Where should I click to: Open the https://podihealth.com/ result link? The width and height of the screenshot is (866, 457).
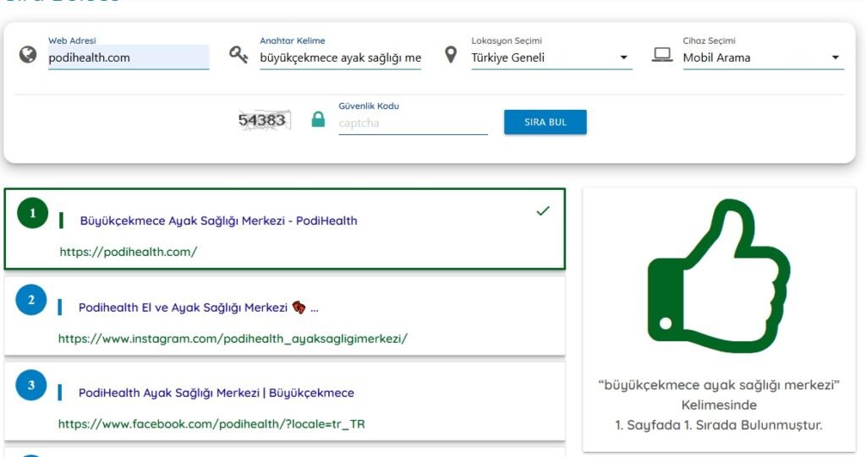pos(129,252)
